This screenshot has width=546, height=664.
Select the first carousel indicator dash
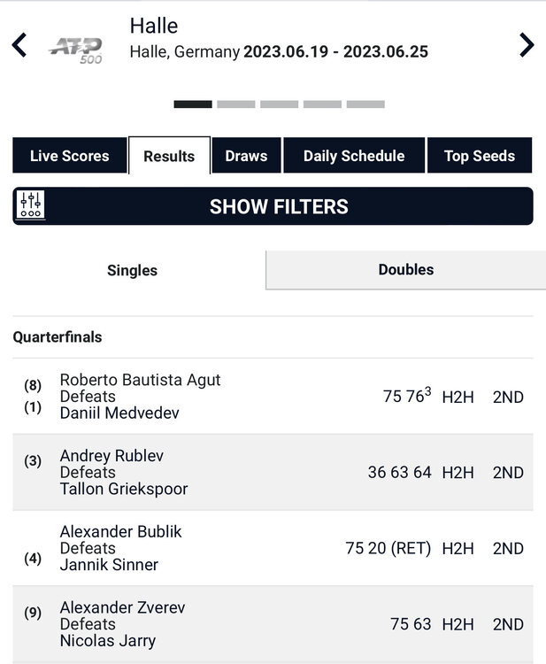193,104
